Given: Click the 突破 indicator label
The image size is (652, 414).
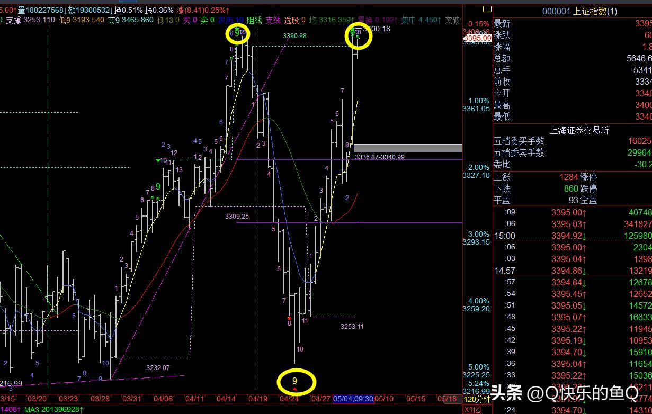Looking at the screenshot, I should pos(452,20).
